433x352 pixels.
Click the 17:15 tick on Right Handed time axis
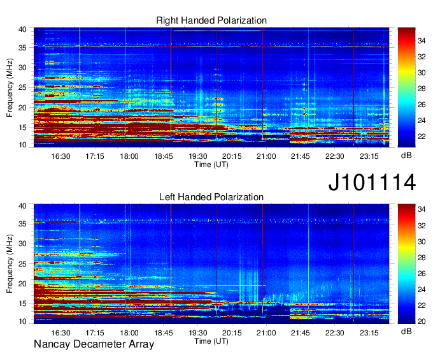pyautogui.click(x=95, y=156)
